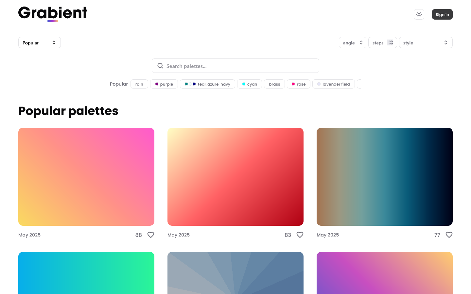
Task: Open the steps dropdown
Action: click(x=383, y=42)
